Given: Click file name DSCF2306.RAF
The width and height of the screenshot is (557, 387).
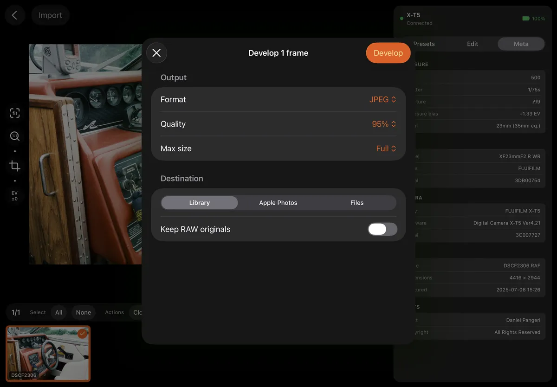Looking at the screenshot, I should click(522, 266).
